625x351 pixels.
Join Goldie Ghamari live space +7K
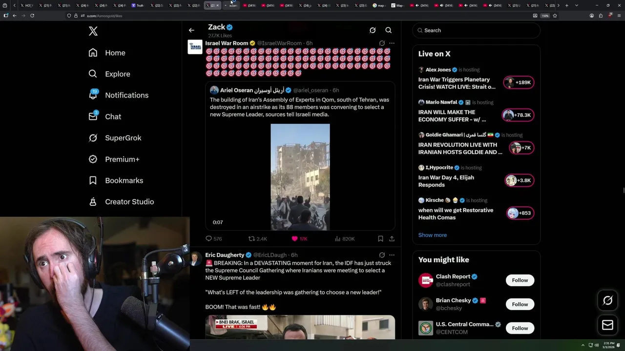click(x=521, y=148)
